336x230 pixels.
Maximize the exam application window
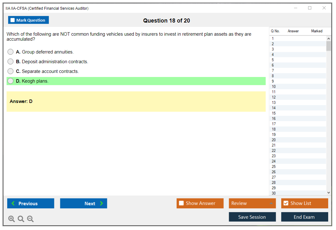(310, 8)
